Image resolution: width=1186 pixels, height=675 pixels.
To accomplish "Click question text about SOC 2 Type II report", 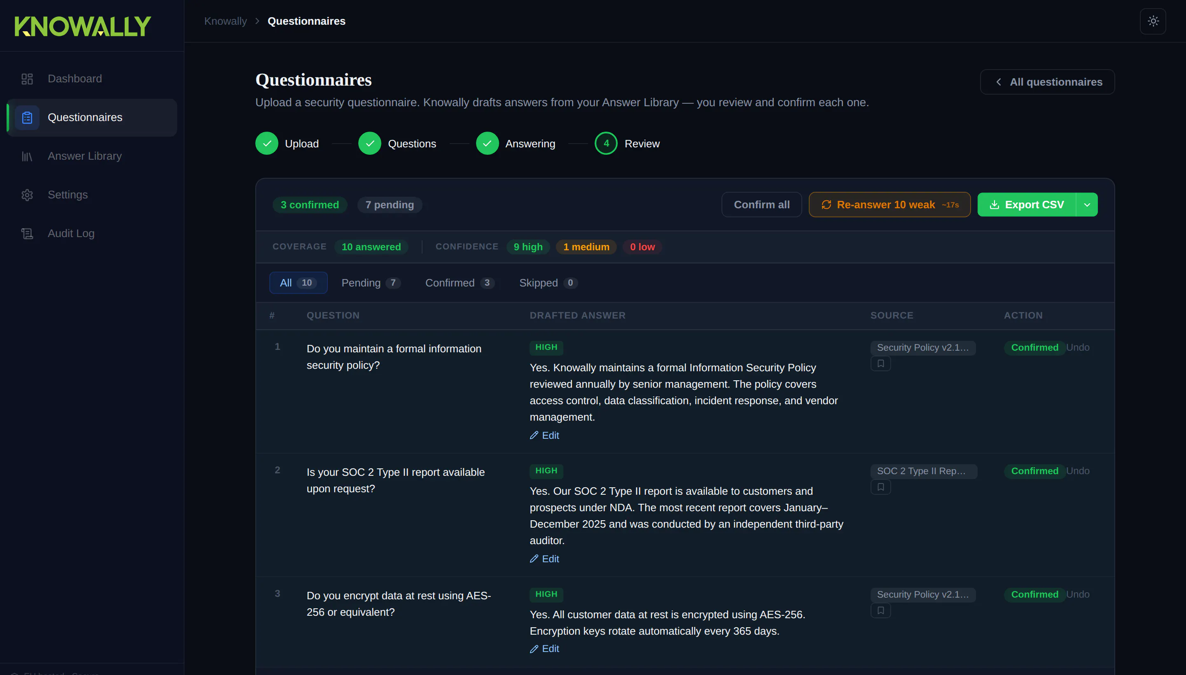I will pyautogui.click(x=396, y=481).
